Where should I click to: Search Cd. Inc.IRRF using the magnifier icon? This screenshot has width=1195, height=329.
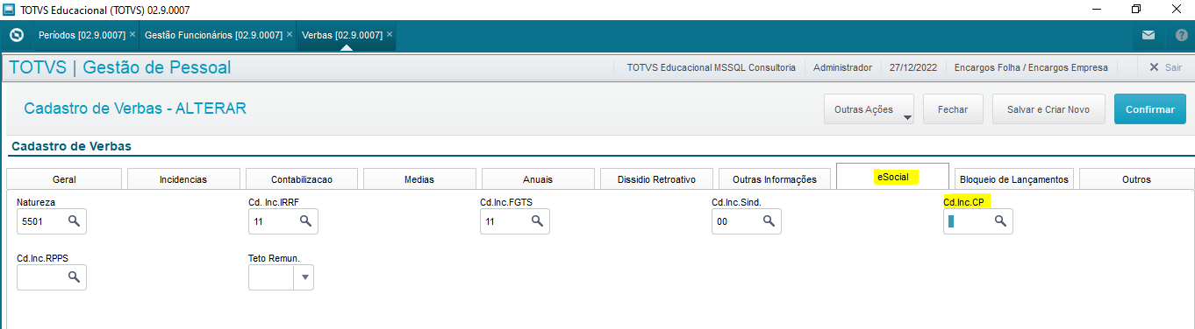tap(305, 222)
